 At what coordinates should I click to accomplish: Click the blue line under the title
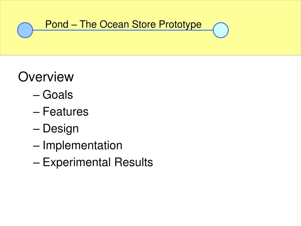tap(123, 30)
